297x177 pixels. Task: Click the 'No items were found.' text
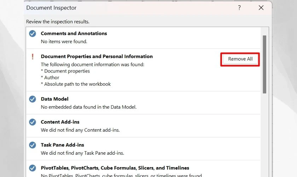click(x=64, y=41)
